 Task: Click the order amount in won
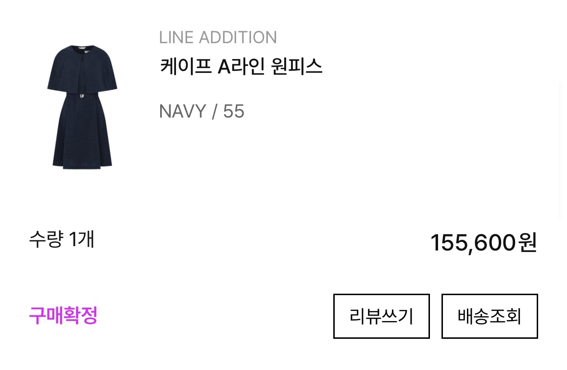coord(484,242)
